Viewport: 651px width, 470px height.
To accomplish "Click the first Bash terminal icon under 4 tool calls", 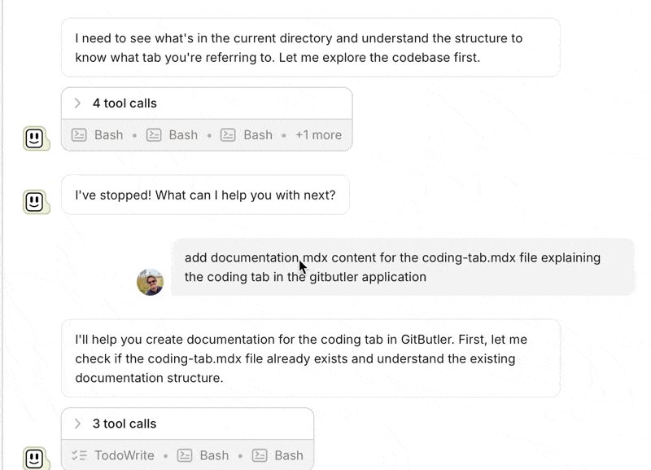I will pos(79,134).
